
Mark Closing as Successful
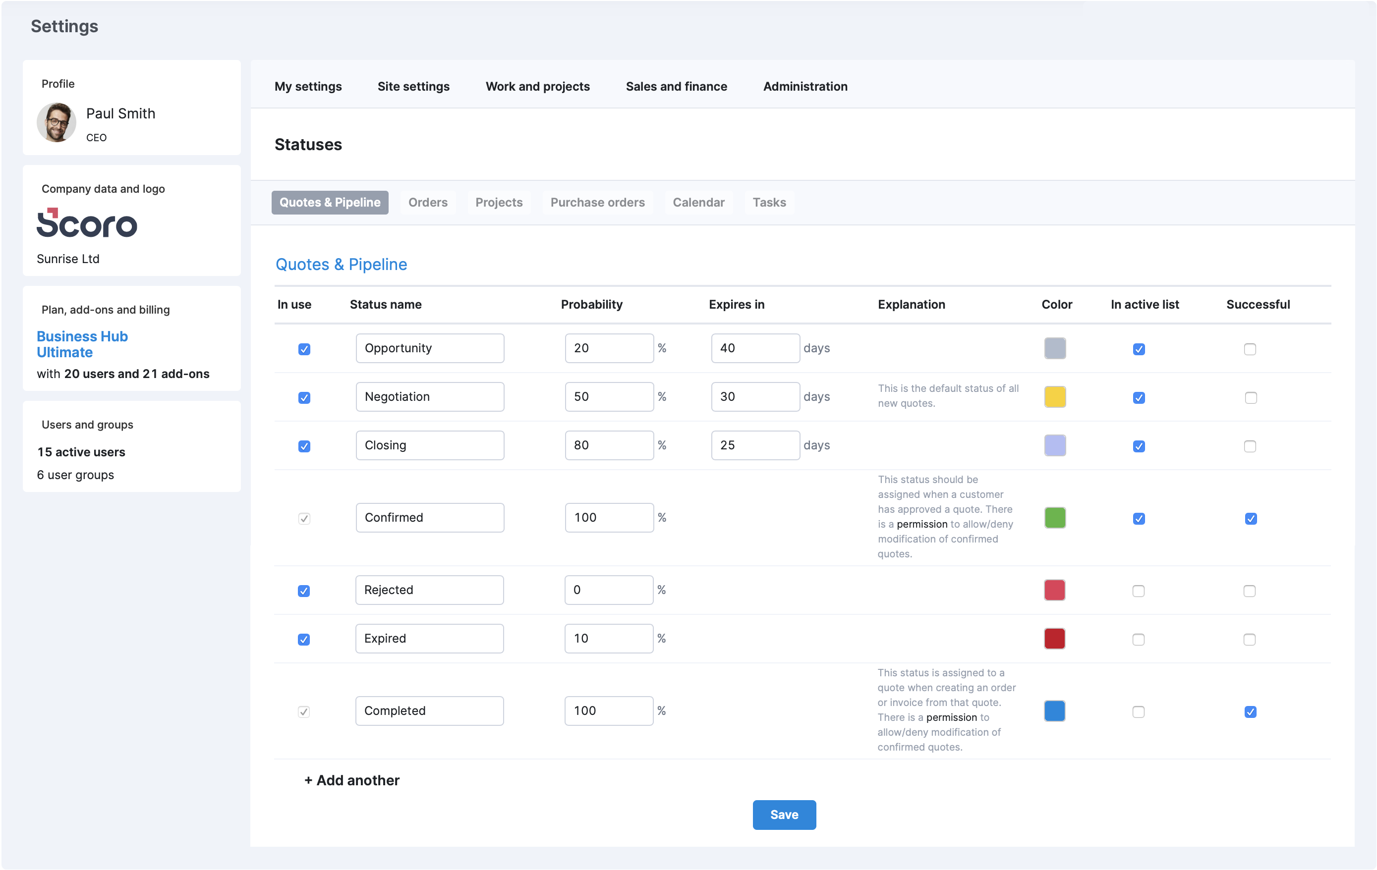coord(1250,446)
